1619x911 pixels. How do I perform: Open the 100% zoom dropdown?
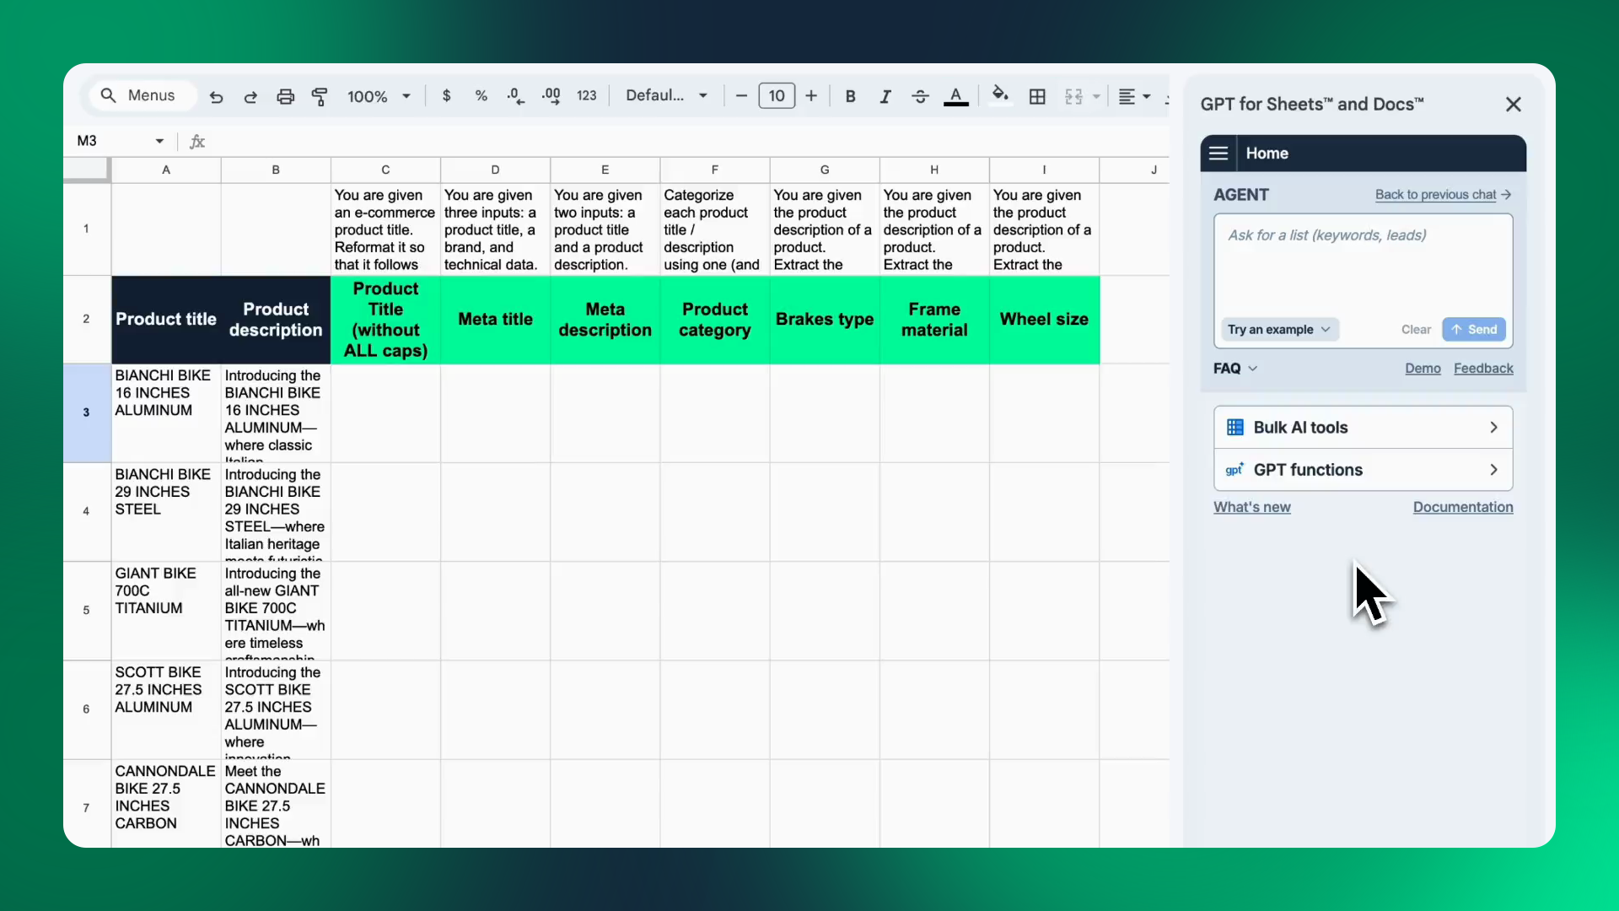point(379,96)
